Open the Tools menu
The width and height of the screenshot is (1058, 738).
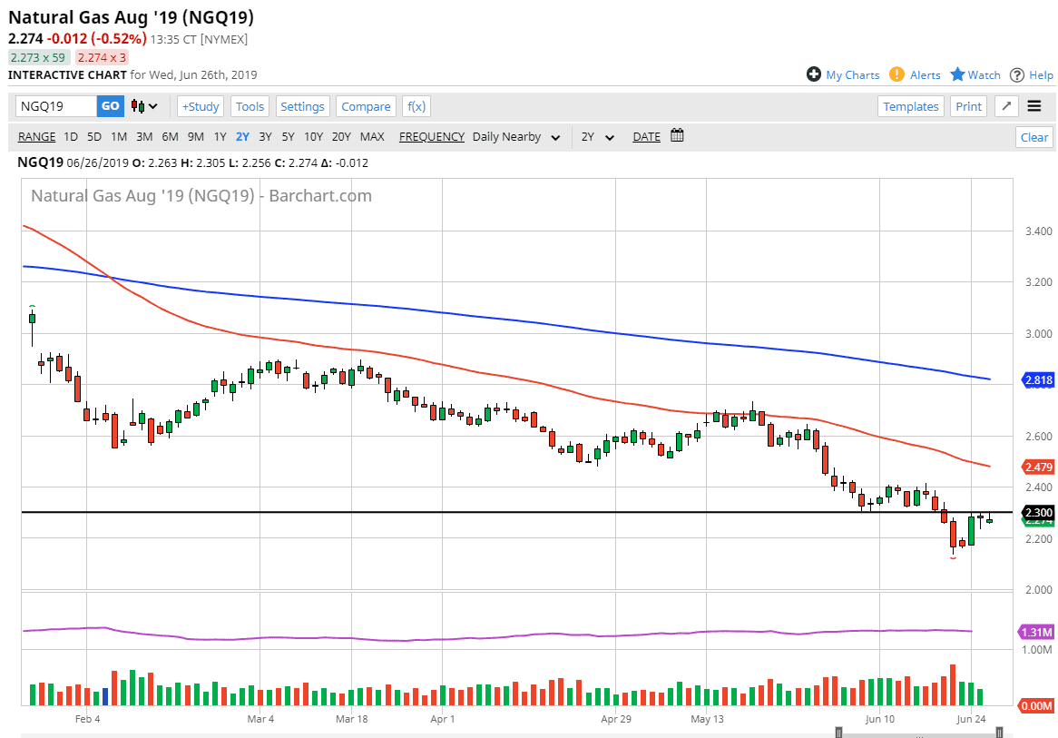(250, 106)
